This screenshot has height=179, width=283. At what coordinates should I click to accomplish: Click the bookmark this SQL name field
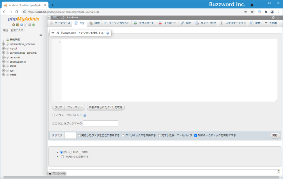(100, 123)
